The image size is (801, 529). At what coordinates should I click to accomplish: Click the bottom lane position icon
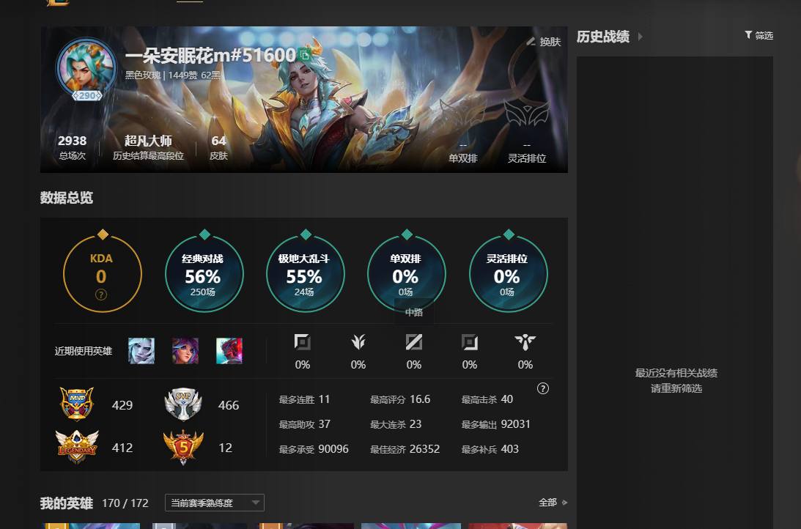point(470,342)
